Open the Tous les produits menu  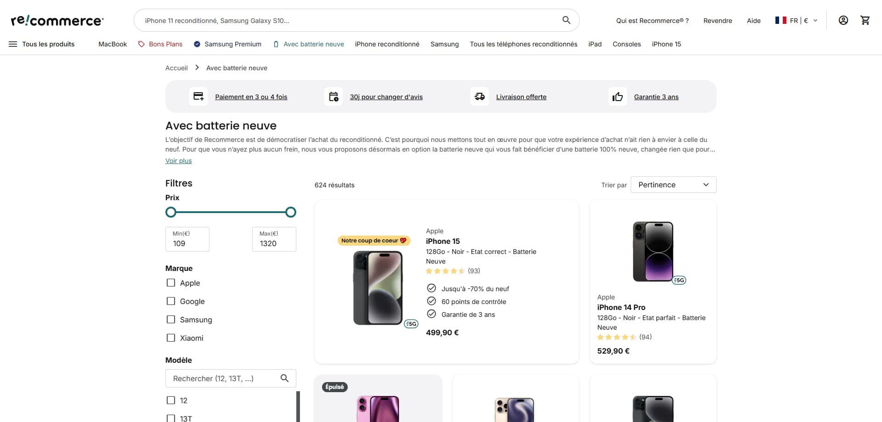coord(42,44)
